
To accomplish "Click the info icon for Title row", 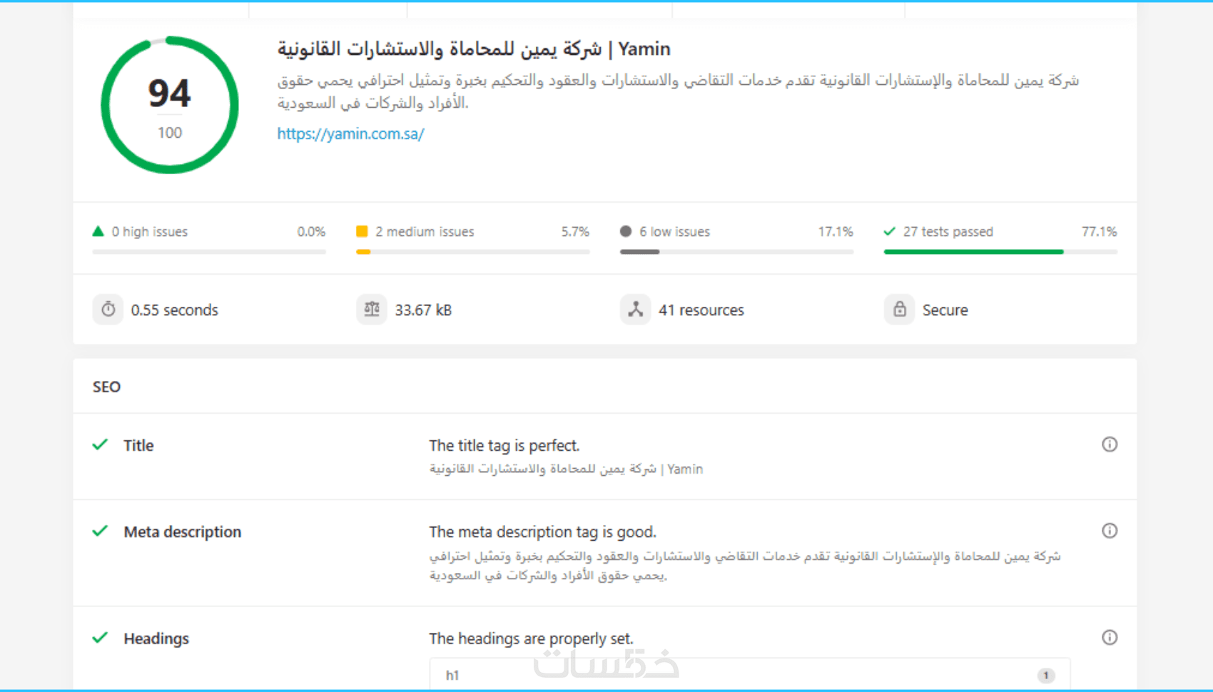I will [1110, 444].
